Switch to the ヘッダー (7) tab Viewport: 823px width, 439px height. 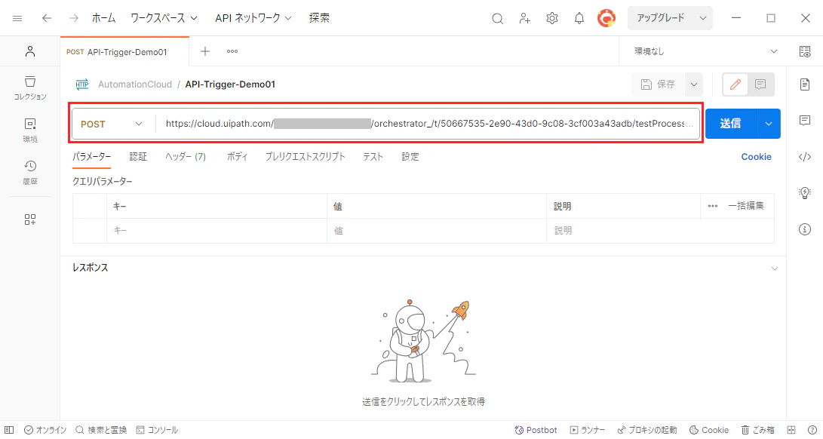pyautogui.click(x=186, y=156)
